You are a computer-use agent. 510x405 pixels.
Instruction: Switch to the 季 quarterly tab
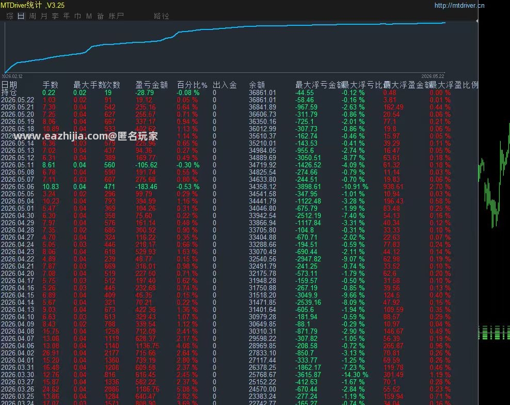pyautogui.click(x=55, y=16)
